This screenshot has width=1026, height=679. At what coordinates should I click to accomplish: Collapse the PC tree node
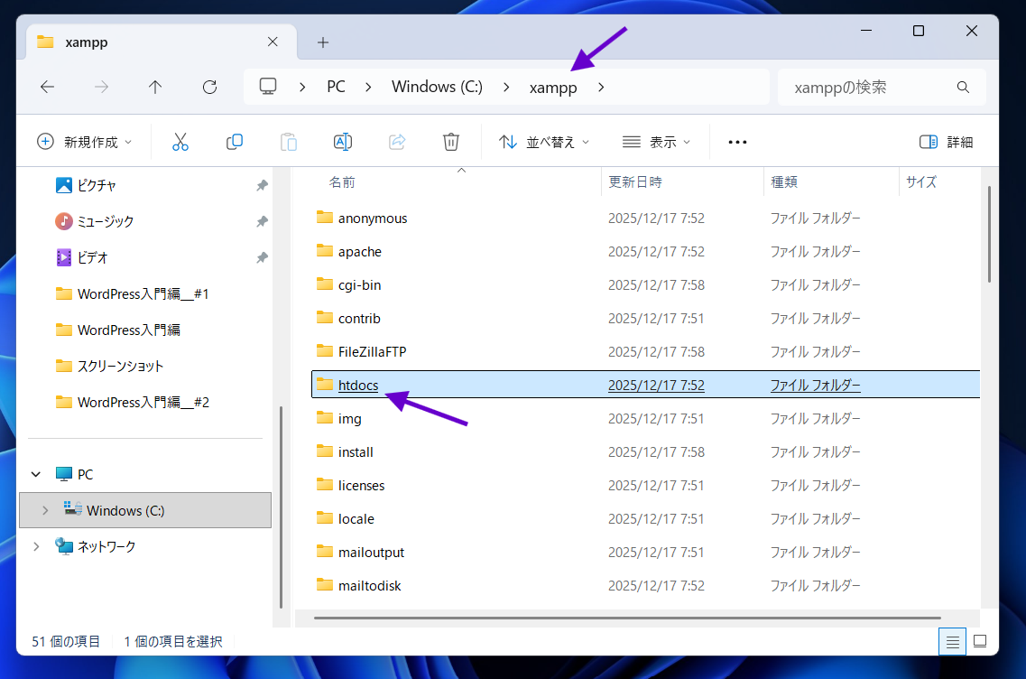36,474
